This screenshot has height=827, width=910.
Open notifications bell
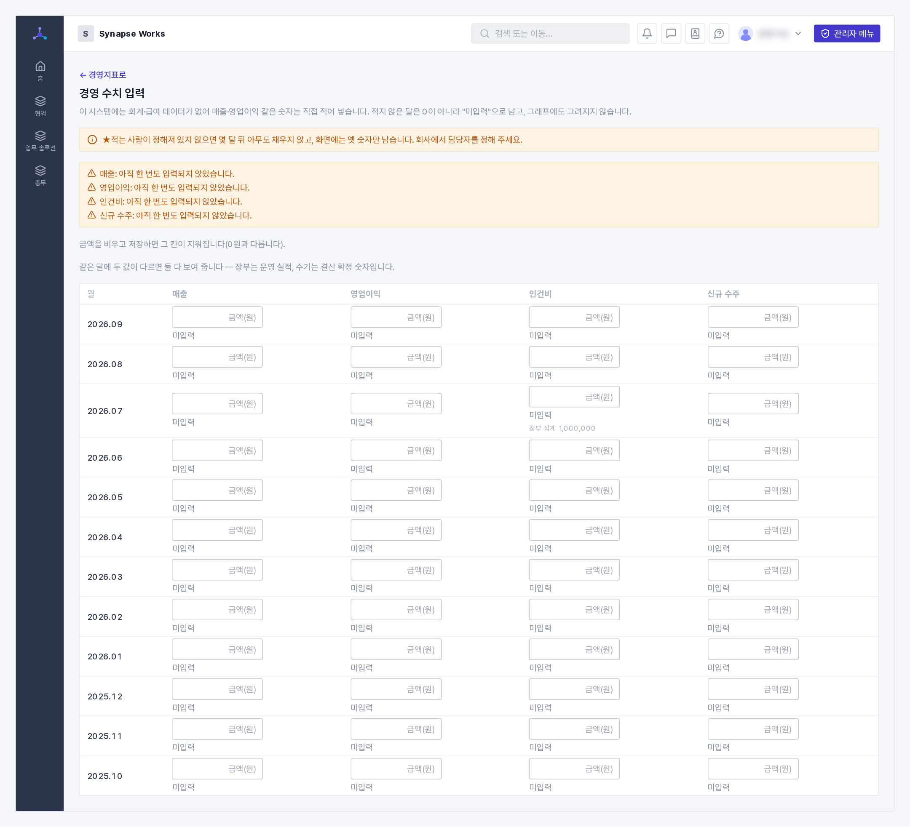[x=647, y=33]
